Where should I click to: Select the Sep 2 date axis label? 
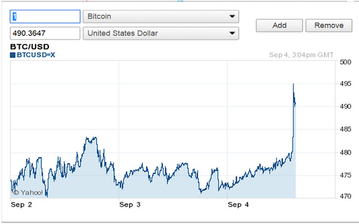22,205
